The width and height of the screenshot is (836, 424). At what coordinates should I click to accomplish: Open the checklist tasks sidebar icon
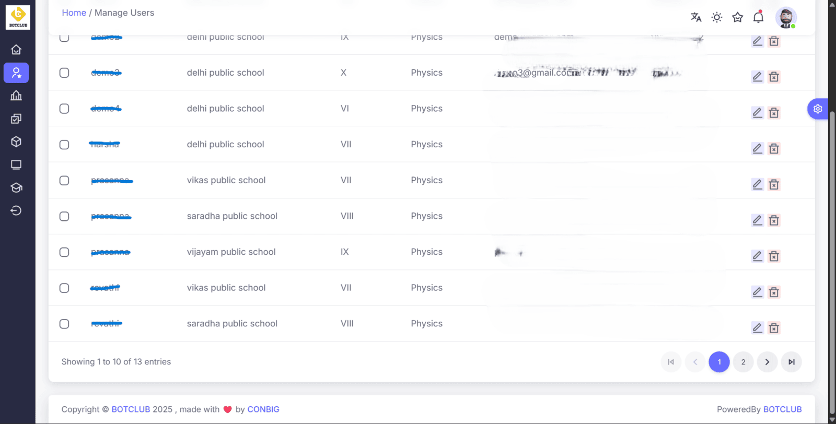[16, 119]
